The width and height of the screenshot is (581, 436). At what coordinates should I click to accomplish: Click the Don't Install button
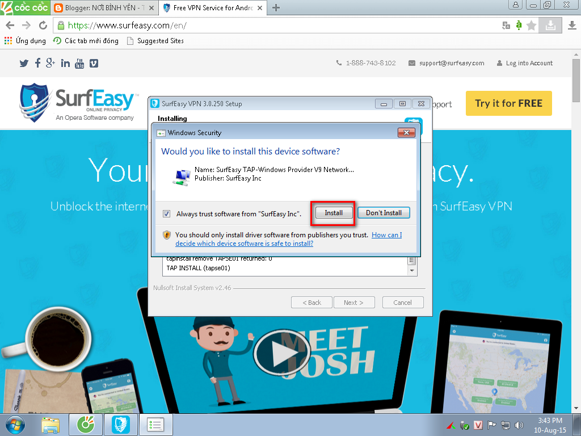(384, 213)
